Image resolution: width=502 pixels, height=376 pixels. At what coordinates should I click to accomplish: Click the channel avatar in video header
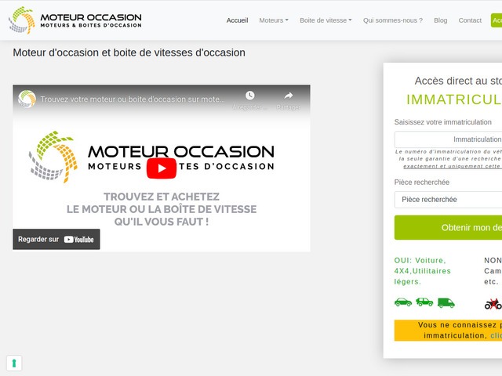[x=27, y=99]
